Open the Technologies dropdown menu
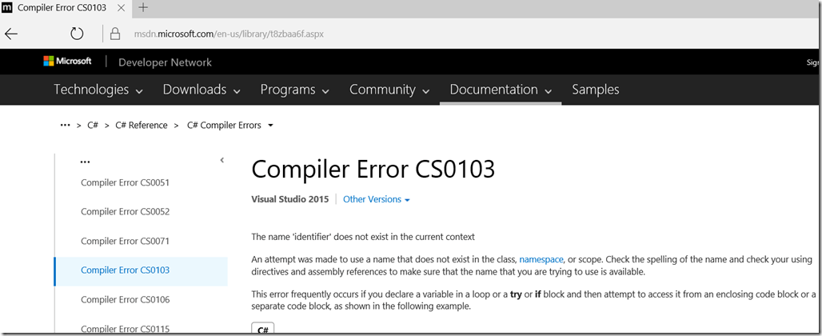This screenshot has height=336, width=822. [98, 90]
